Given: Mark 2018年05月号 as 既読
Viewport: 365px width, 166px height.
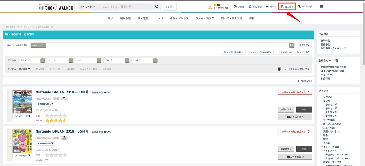Looking at the screenshot, I should click(x=304, y=149).
